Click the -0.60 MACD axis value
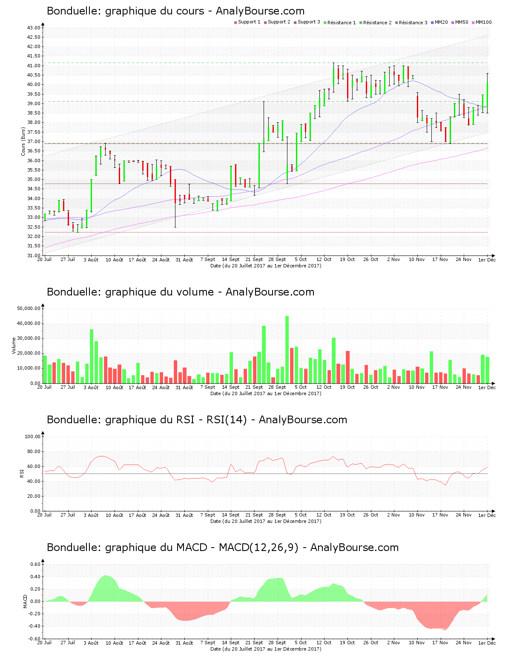511x660 pixels. coord(35,639)
